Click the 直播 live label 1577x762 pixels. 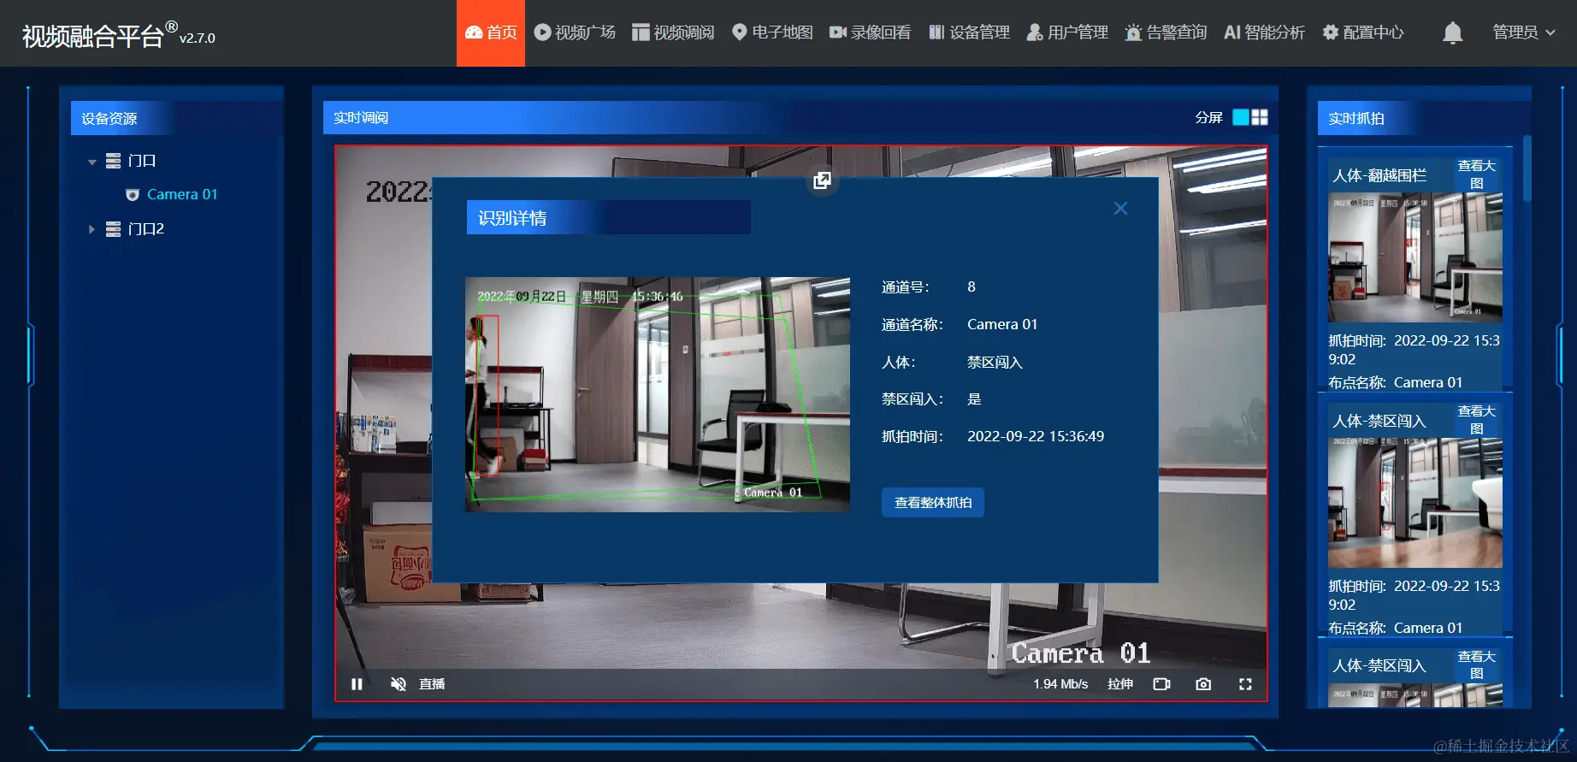click(x=432, y=684)
